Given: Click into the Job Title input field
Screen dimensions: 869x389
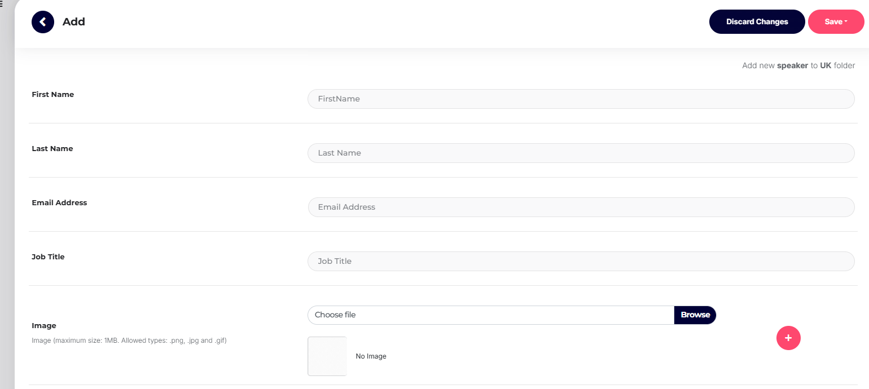Looking at the screenshot, I should coord(581,261).
